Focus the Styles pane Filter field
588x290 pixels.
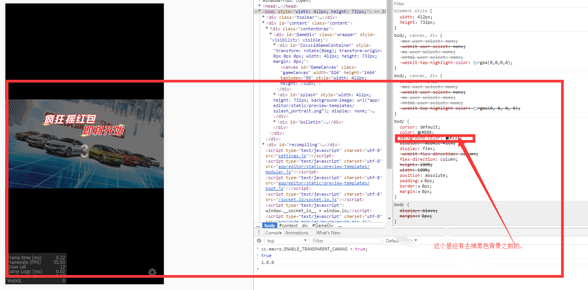(x=491, y=3)
